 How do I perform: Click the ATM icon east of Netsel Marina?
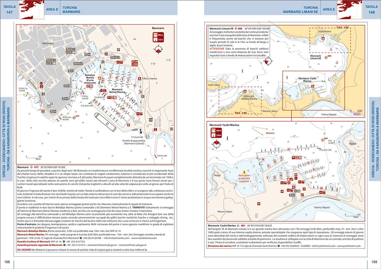[x=150, y=120]
